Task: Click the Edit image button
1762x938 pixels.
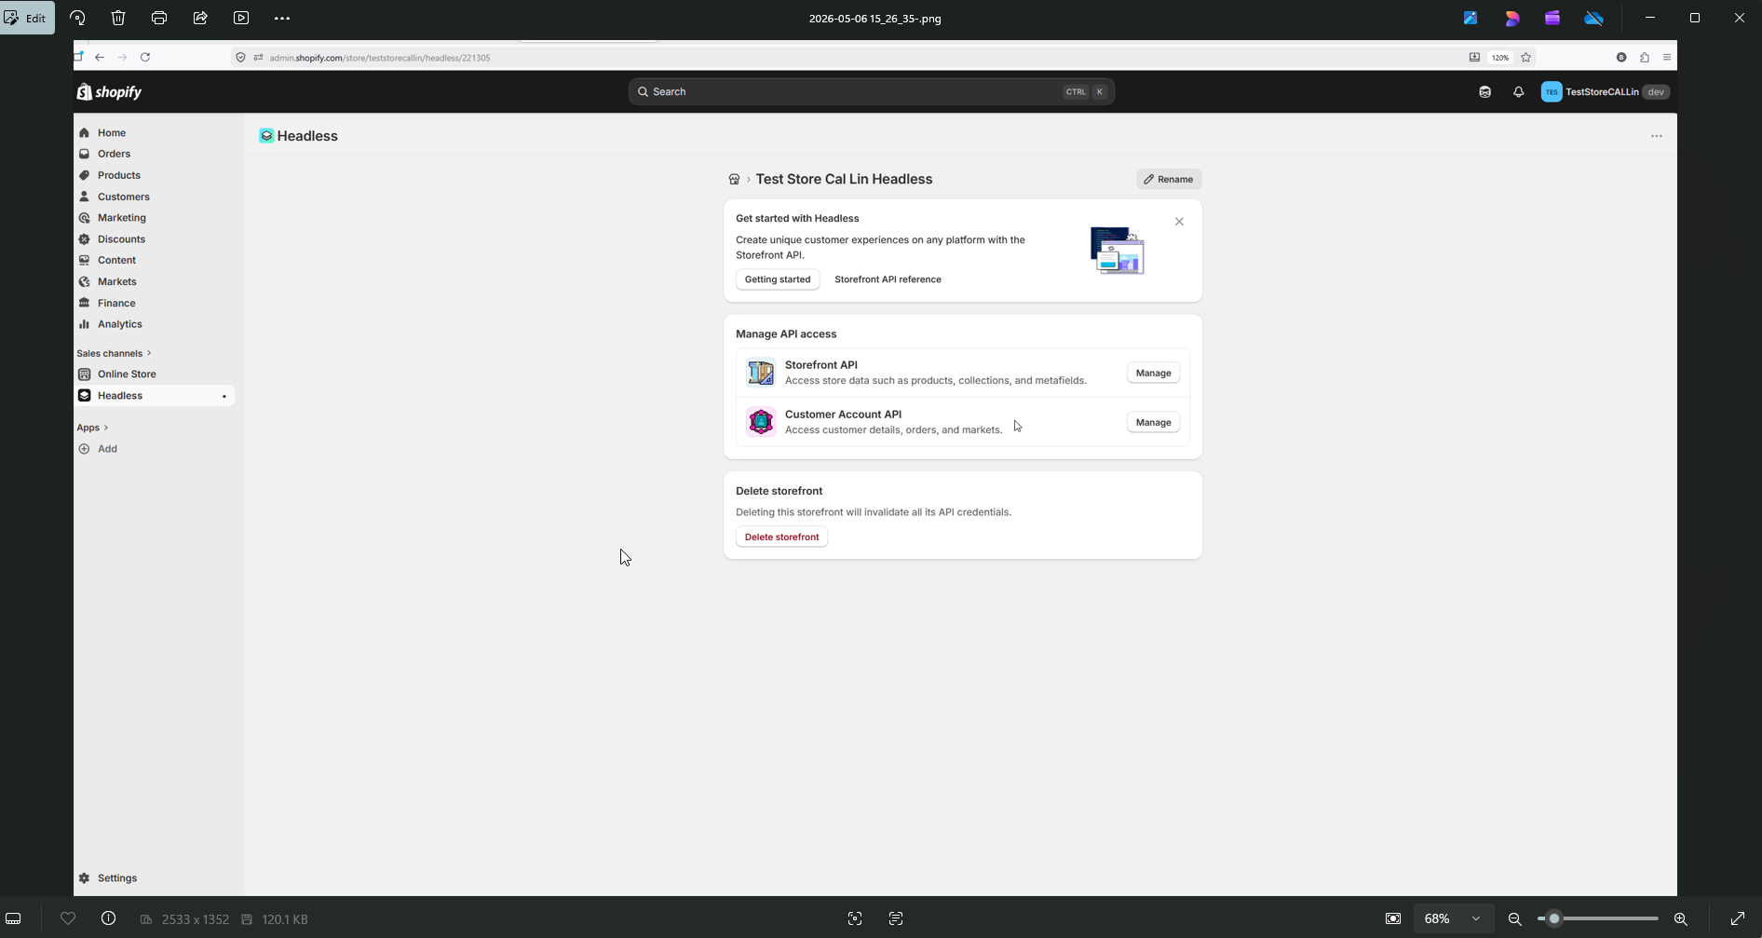Action: pos(27,18)
